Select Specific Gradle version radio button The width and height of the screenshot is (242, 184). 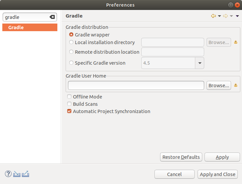71,63
